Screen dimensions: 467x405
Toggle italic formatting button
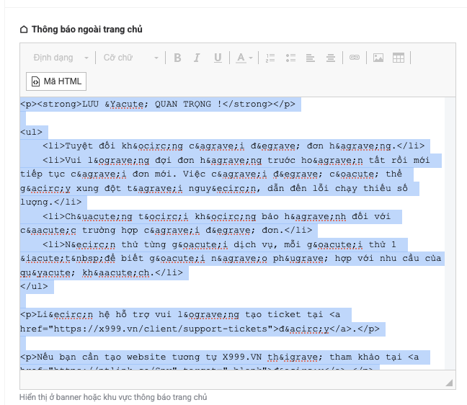(197, 58)
